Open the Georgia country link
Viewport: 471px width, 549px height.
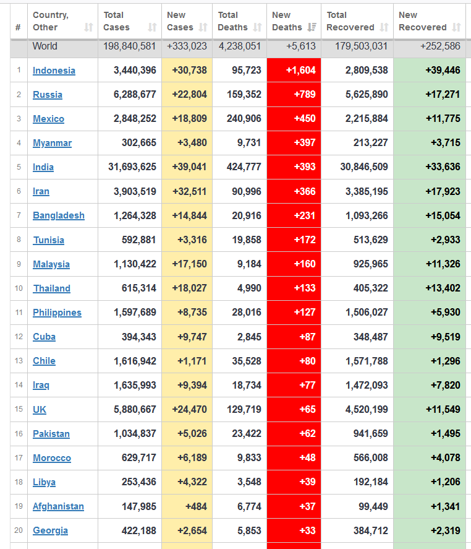tap(50, 530)
